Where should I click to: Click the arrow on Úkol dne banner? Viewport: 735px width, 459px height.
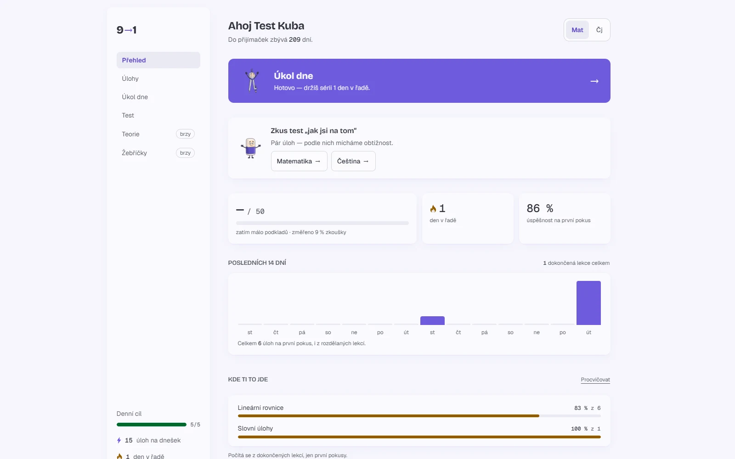[x=594, y=81]
